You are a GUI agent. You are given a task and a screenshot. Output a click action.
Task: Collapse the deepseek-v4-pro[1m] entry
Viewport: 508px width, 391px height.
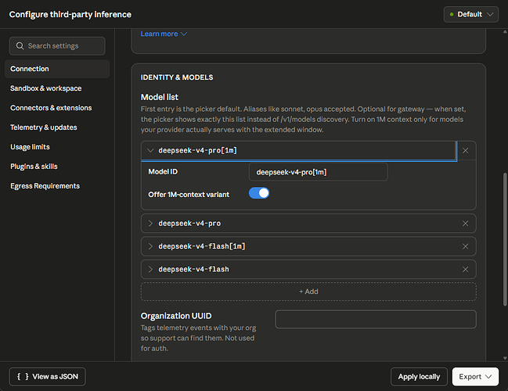[150, 150]
